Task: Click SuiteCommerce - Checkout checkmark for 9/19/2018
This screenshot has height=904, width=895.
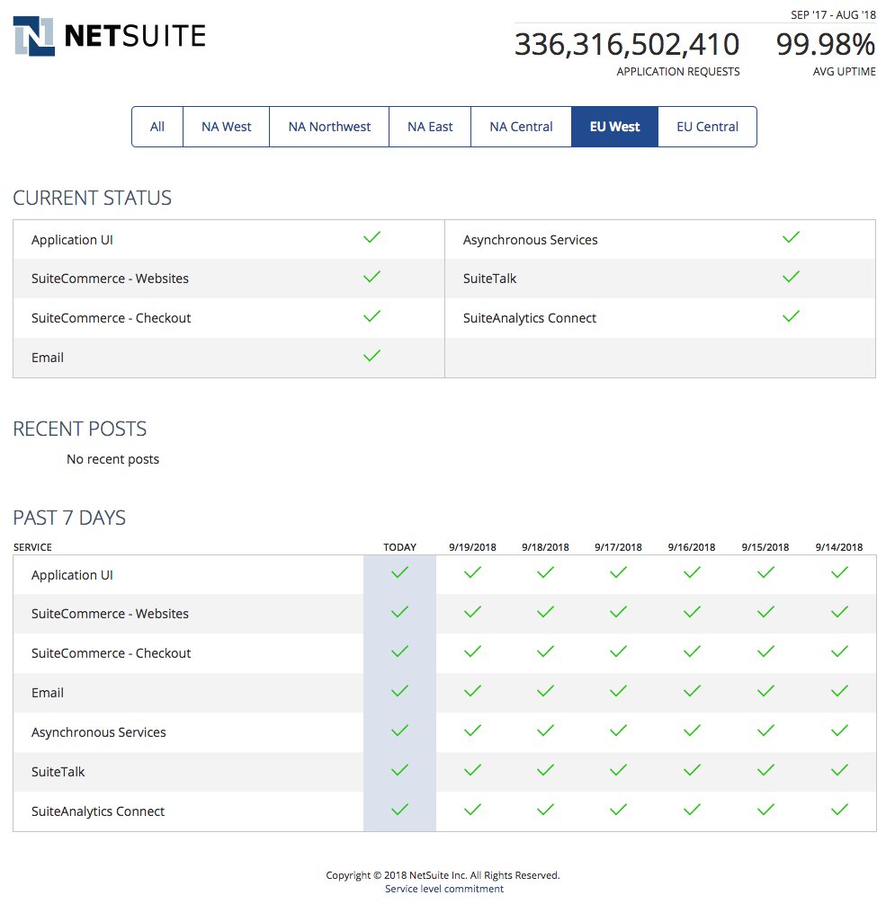Action: coord(472,651)
